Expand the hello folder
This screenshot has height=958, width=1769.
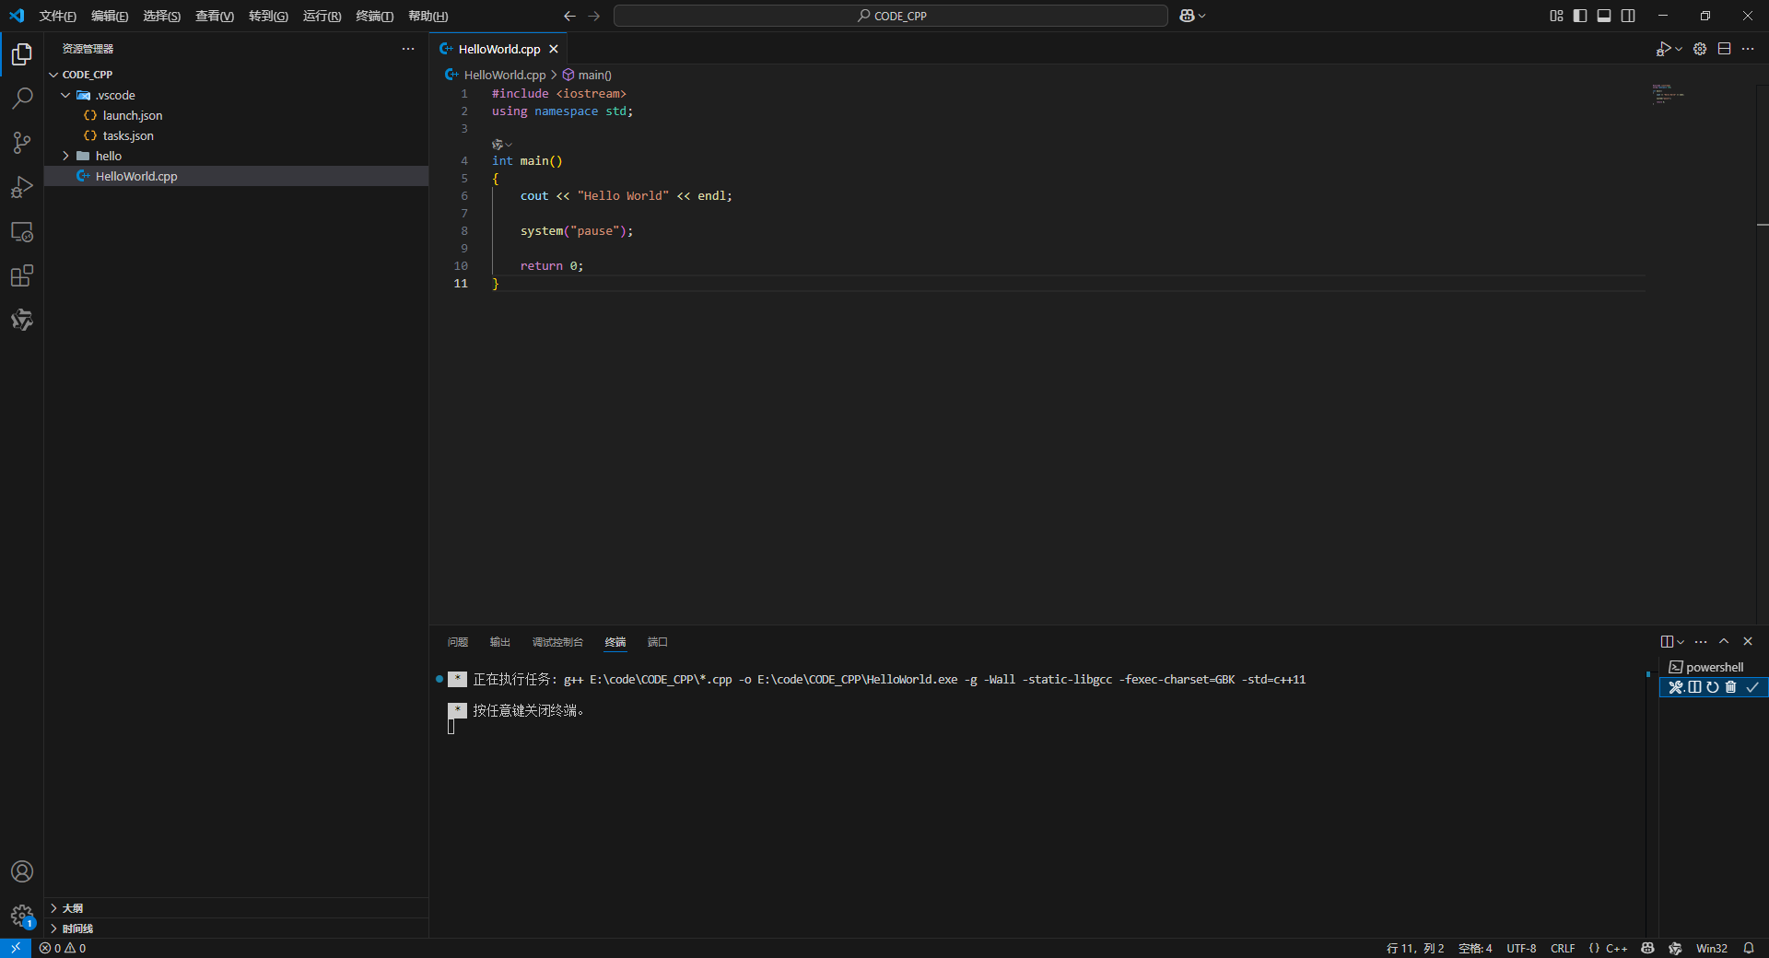point(65,156)
